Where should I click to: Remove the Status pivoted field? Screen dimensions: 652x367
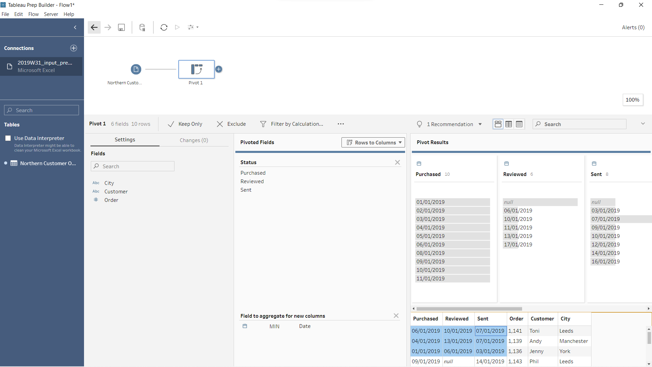397,162
